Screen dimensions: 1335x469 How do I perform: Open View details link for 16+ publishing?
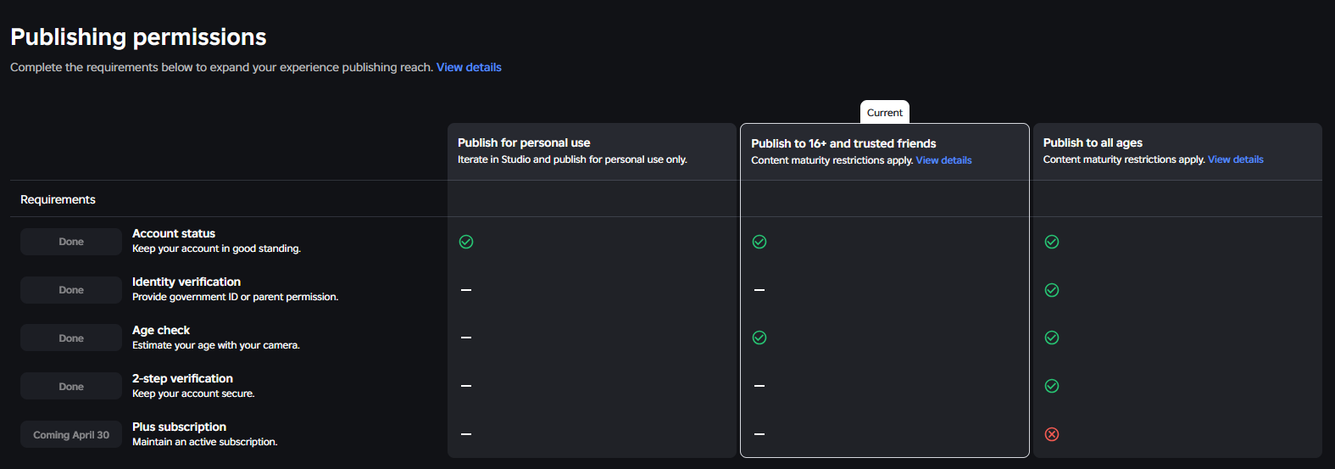coord(943,160)
